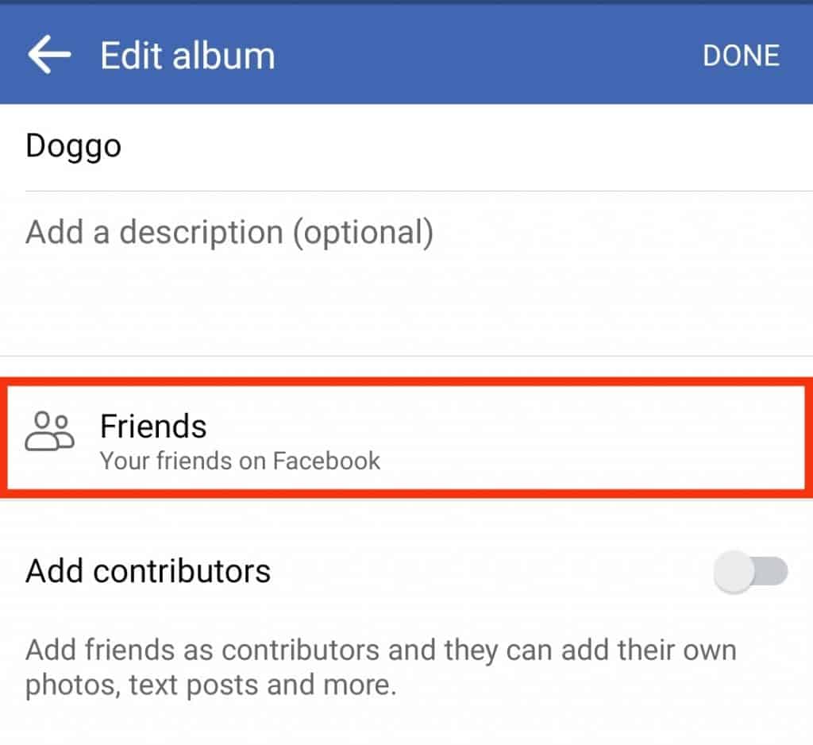Click the Add contributors label
The width and height of the screenshot is (813, 745).
[147, 571]
